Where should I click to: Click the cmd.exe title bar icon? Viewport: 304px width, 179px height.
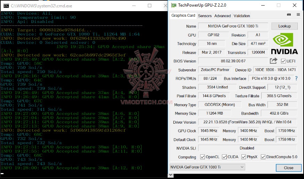point(6,6)
